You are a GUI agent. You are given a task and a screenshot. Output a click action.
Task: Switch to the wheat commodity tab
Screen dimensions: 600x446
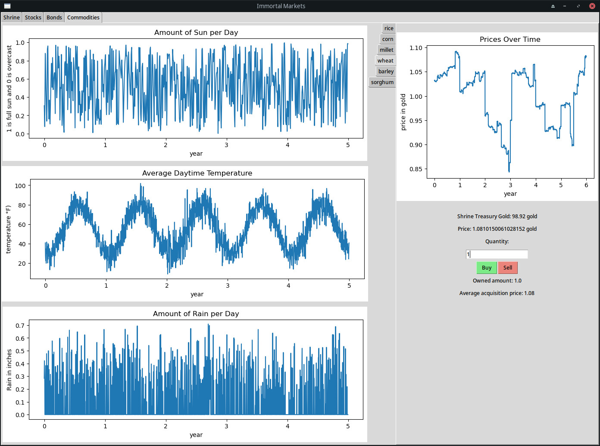tap(385, 61)
